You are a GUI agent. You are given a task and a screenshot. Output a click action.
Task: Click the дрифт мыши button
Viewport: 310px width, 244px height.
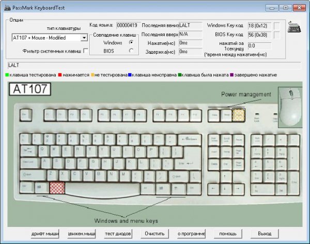click(44, 234)
